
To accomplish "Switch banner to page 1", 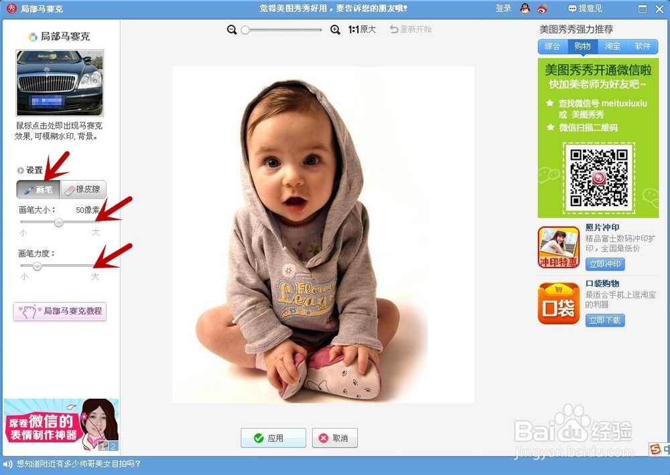I will click(x=103, y=446).
